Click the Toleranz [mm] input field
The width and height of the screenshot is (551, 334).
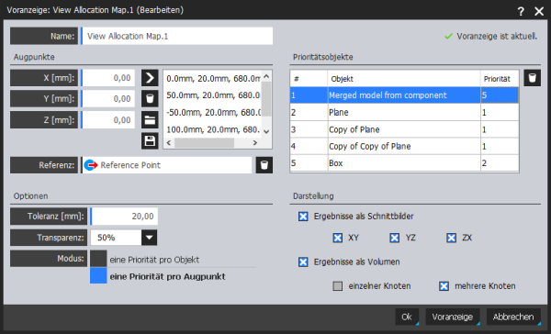[x=124, y=217]
